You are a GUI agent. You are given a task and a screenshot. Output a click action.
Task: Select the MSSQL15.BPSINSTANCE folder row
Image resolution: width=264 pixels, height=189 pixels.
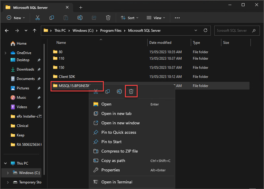(150, 86)
